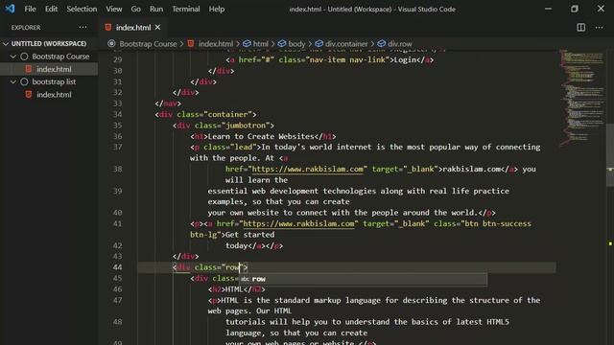The height and width of the screenshot is (345, 614).
Task: Open the View menu
Action: tap(113, 9)
